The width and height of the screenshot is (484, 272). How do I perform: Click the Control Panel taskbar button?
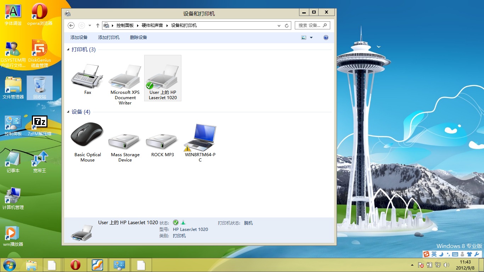tap(119, 265)
